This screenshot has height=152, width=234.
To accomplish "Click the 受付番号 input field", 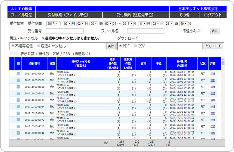I will [65, 31].
